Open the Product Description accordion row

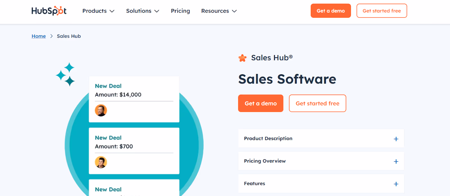click(x=321, y=138)
